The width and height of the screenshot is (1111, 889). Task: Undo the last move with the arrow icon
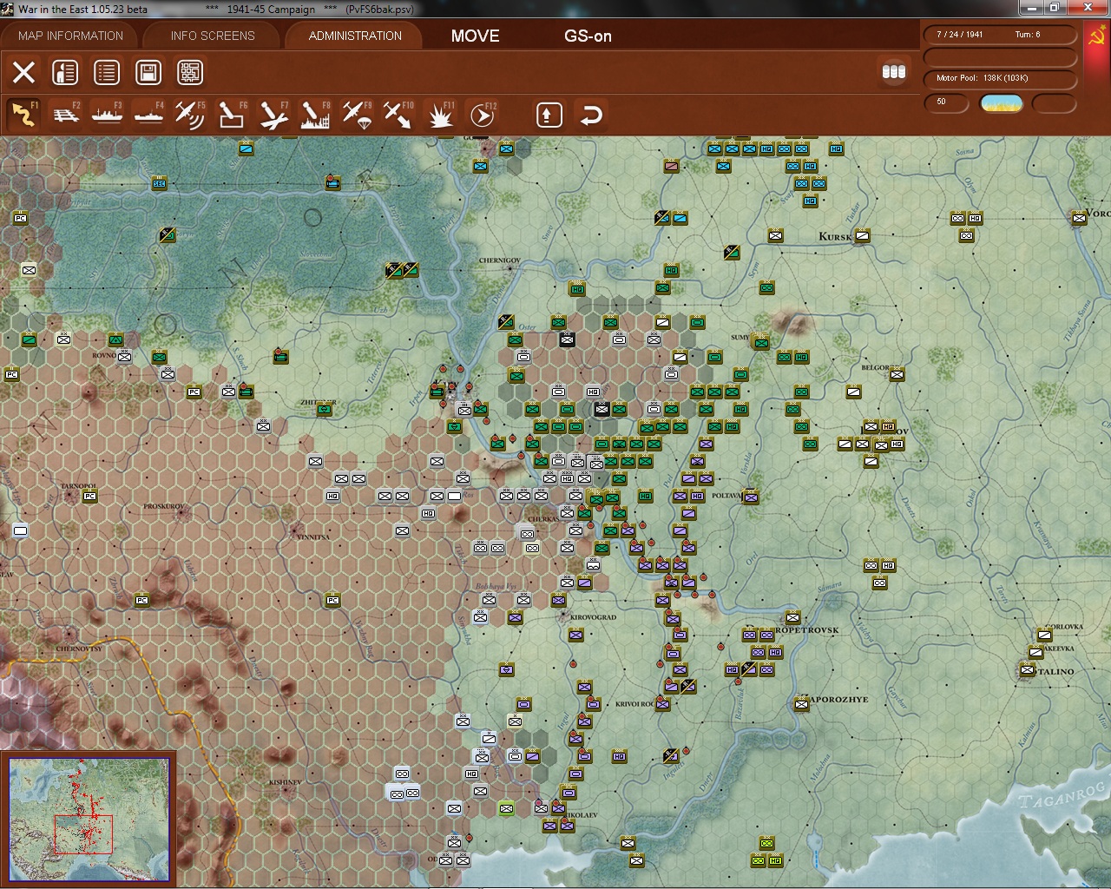(x=591, y=113)
